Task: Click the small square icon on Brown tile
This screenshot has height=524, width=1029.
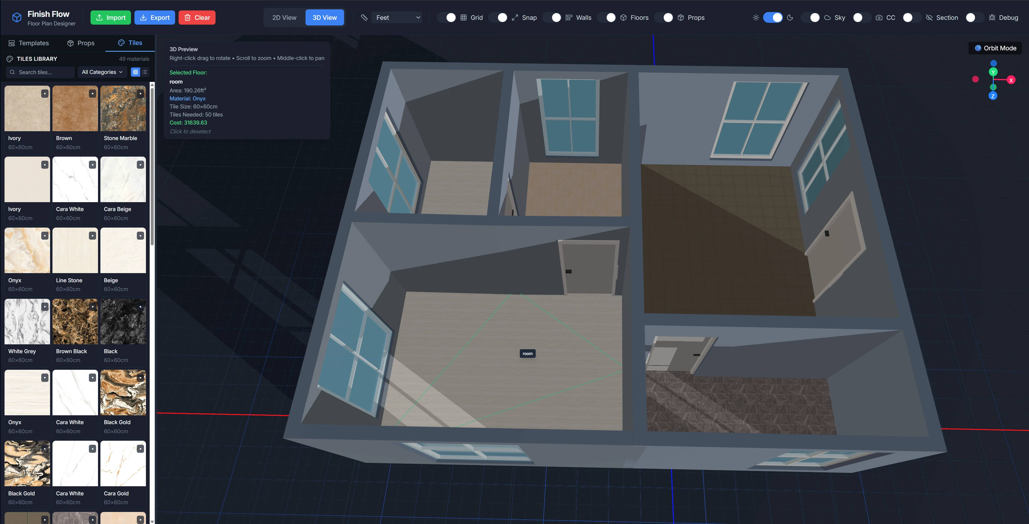Action: pos(93,93)
